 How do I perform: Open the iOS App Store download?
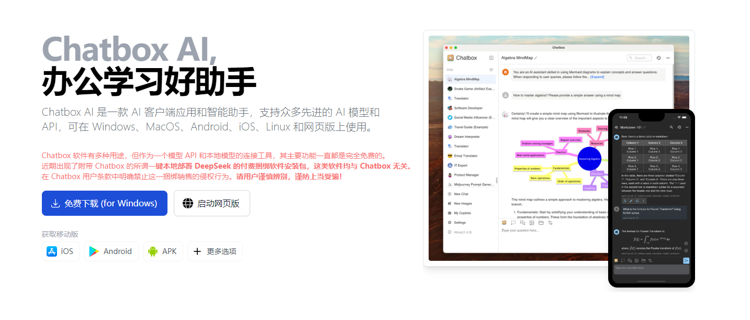point(60,251)
